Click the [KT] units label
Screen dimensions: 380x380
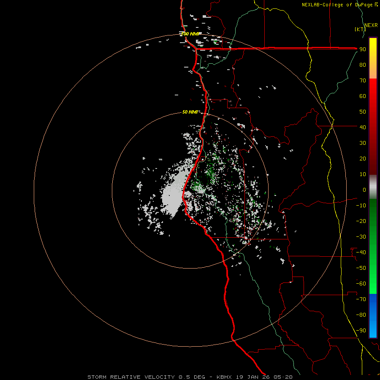point(361,29)
